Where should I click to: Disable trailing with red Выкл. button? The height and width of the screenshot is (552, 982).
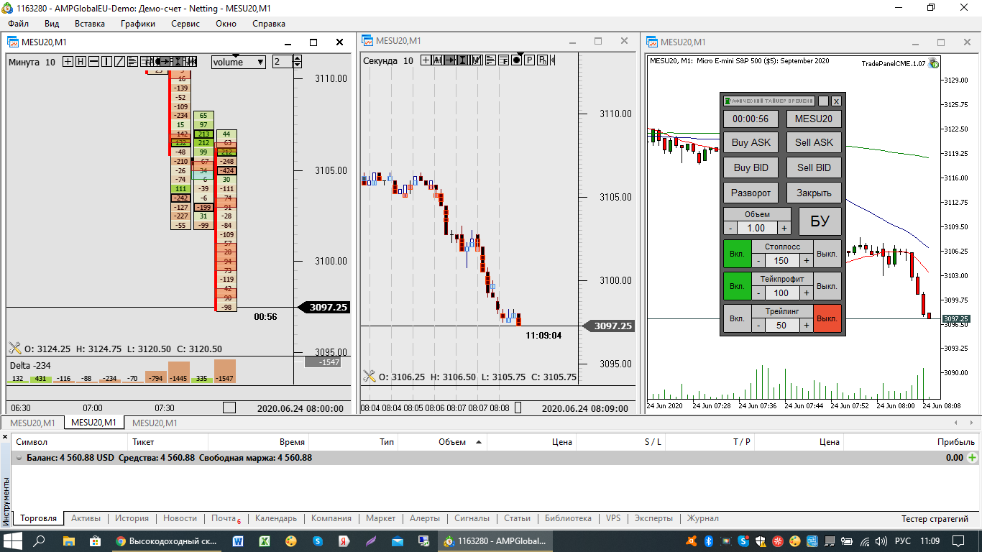[x=827, y=318]
